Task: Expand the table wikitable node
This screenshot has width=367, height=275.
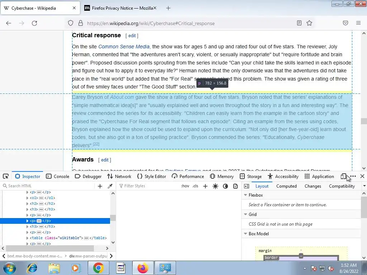Action: tap(27, 238)
